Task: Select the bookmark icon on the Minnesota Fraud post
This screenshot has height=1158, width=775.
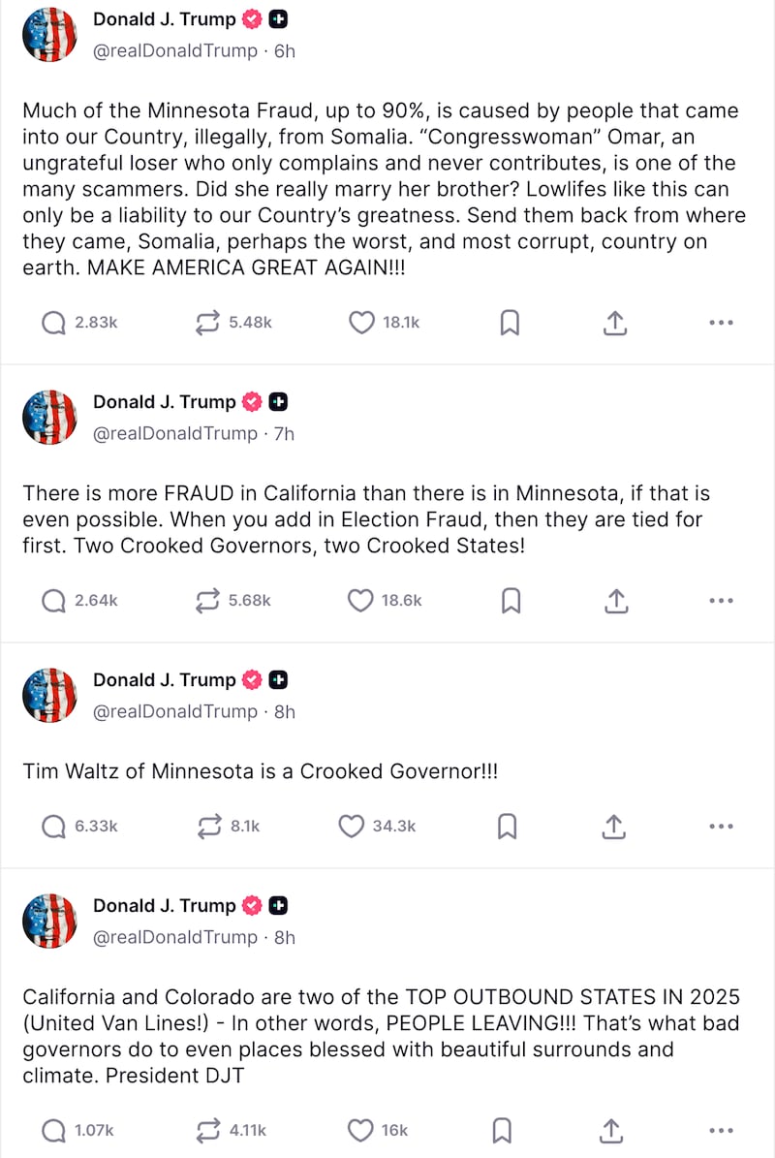Action: click(x=511, y=323)
